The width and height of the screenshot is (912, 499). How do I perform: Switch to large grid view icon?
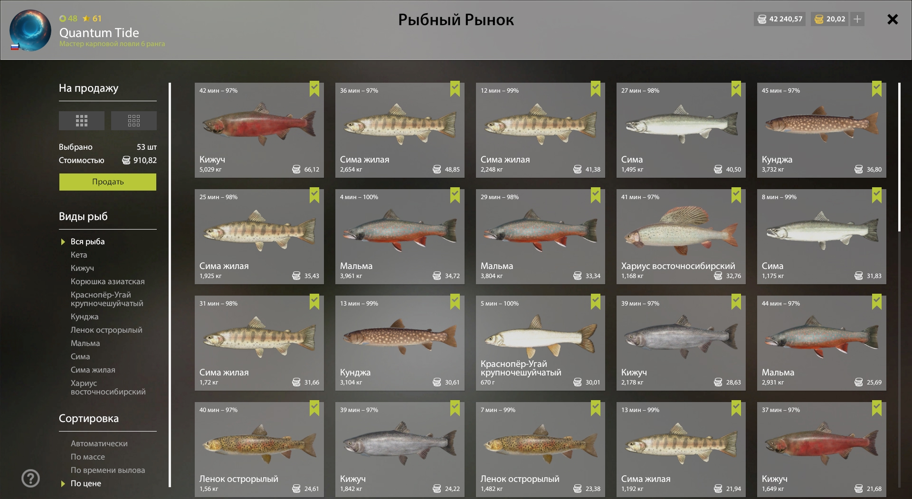click(x=82, y=121)
